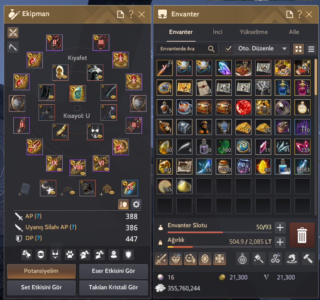Expand weight limit with plus button
Image resolution: width=320 pixels, height=300 pixels.
pyautogui.click(x=280, y=242)
